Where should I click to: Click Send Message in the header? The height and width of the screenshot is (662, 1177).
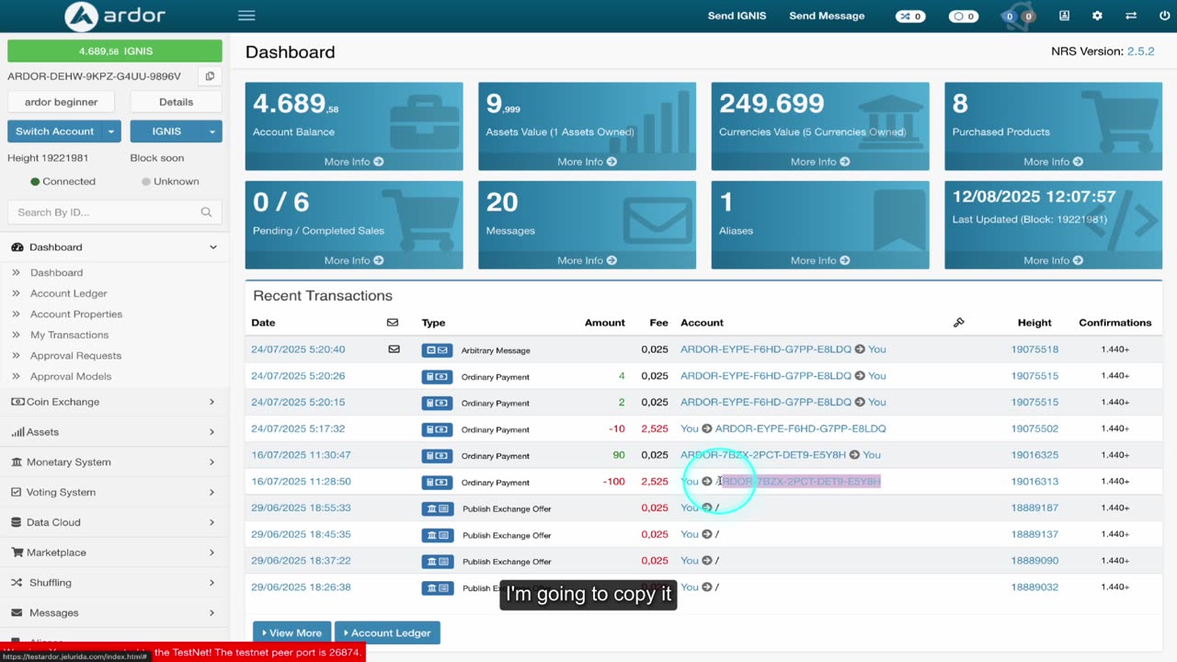pyautogui.click(x=827, y=16)
